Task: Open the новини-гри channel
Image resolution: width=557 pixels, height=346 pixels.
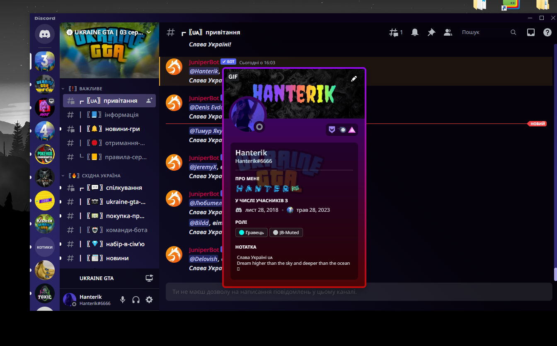Action: [109, 129]
